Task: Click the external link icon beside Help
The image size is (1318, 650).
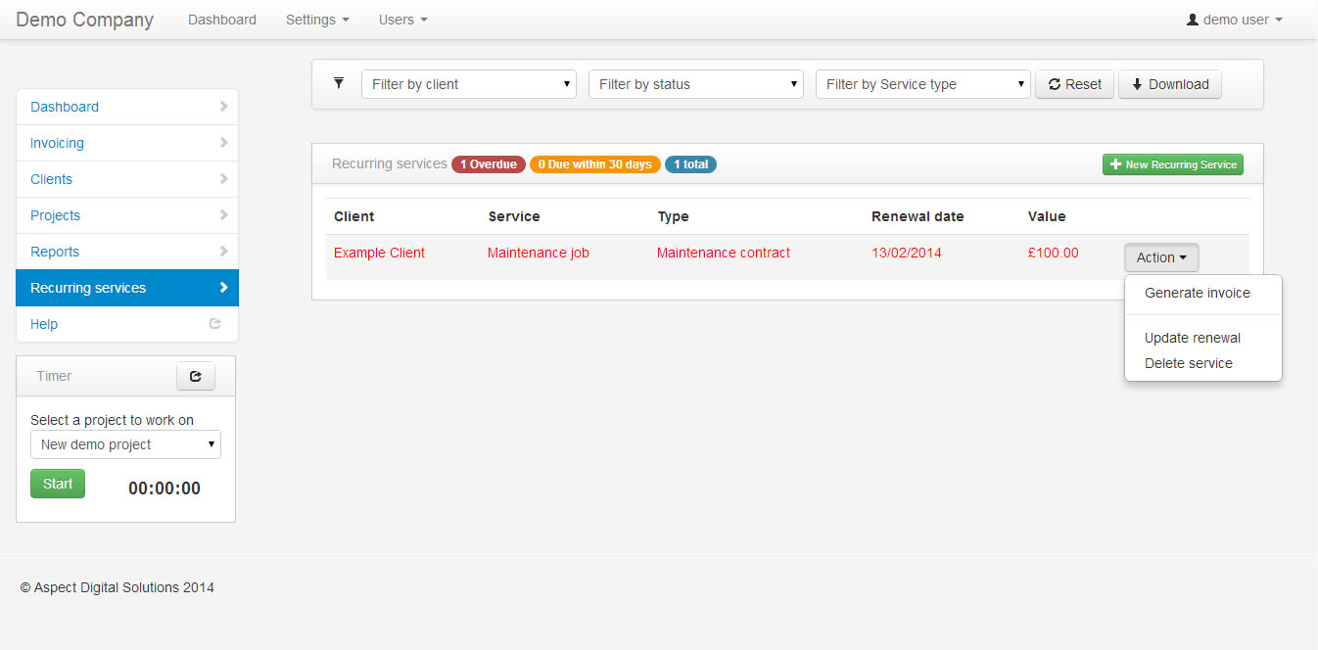Action: tap(215, 324)
